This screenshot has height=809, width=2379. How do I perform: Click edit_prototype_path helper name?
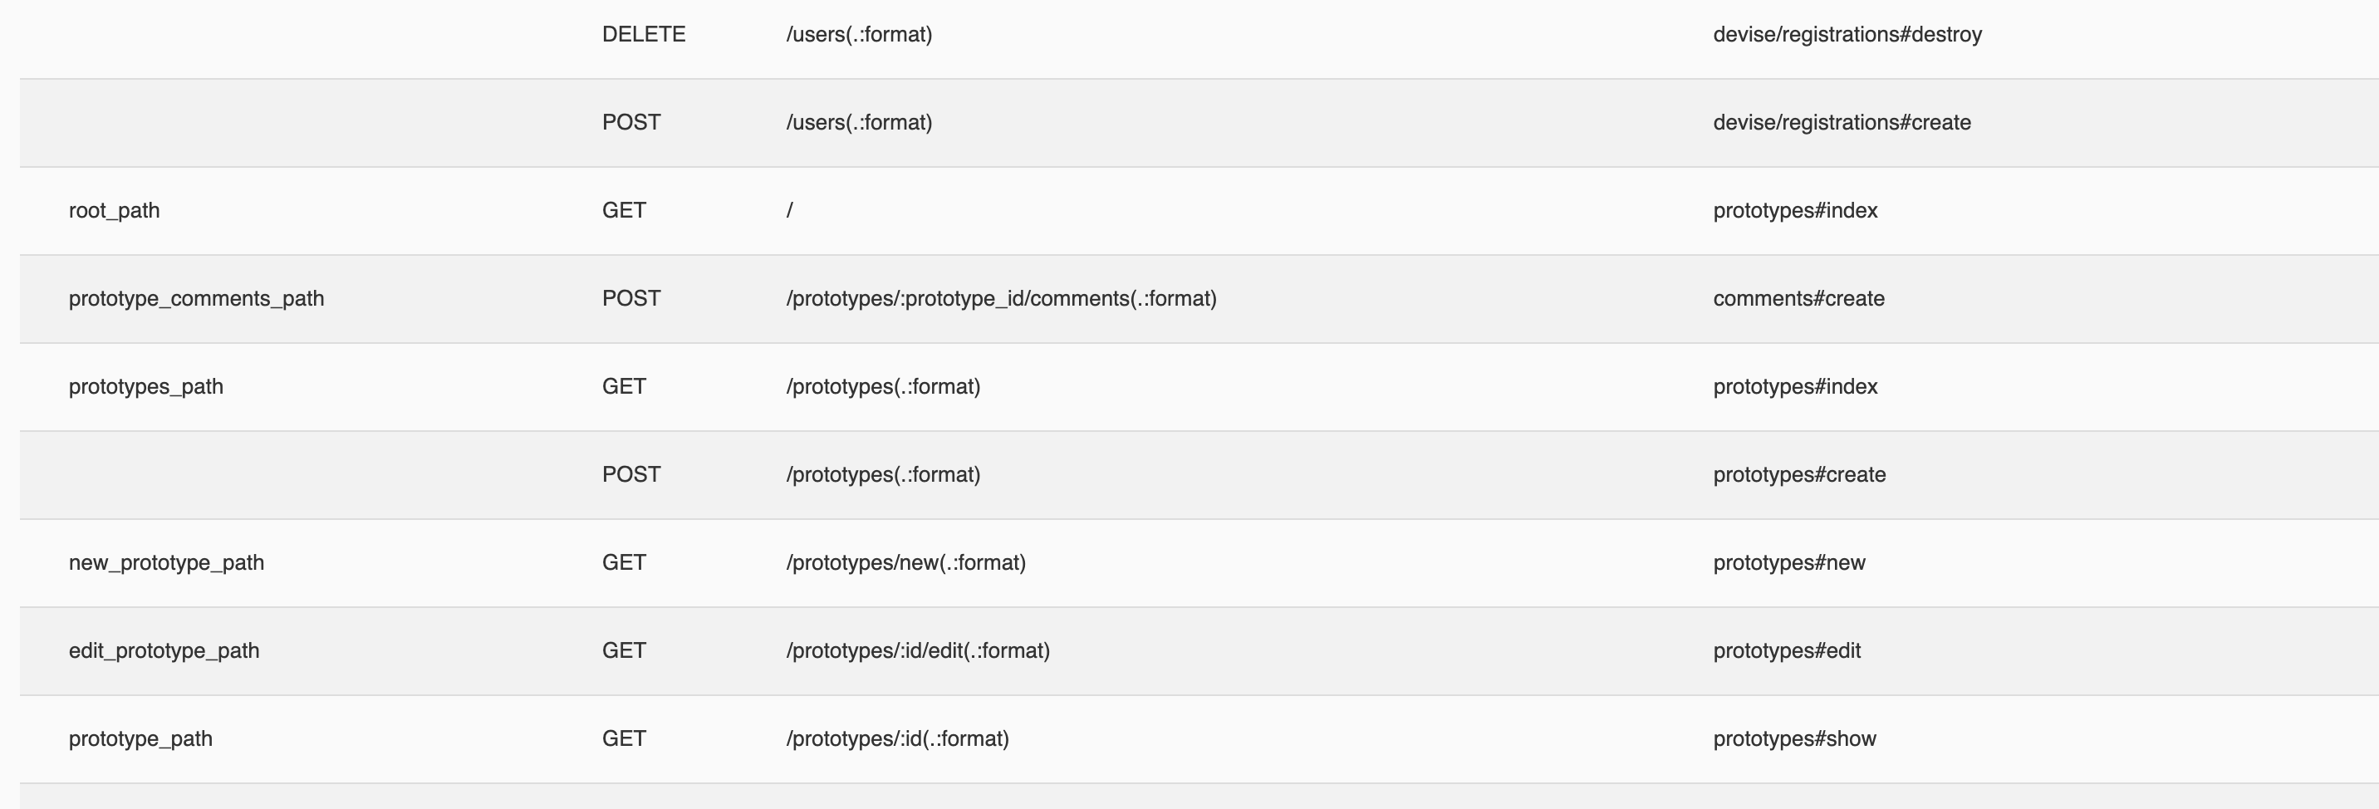pos(164,651)
